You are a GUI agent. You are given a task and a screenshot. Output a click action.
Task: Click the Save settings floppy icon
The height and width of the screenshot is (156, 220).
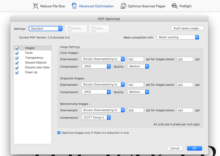[93, 29]
